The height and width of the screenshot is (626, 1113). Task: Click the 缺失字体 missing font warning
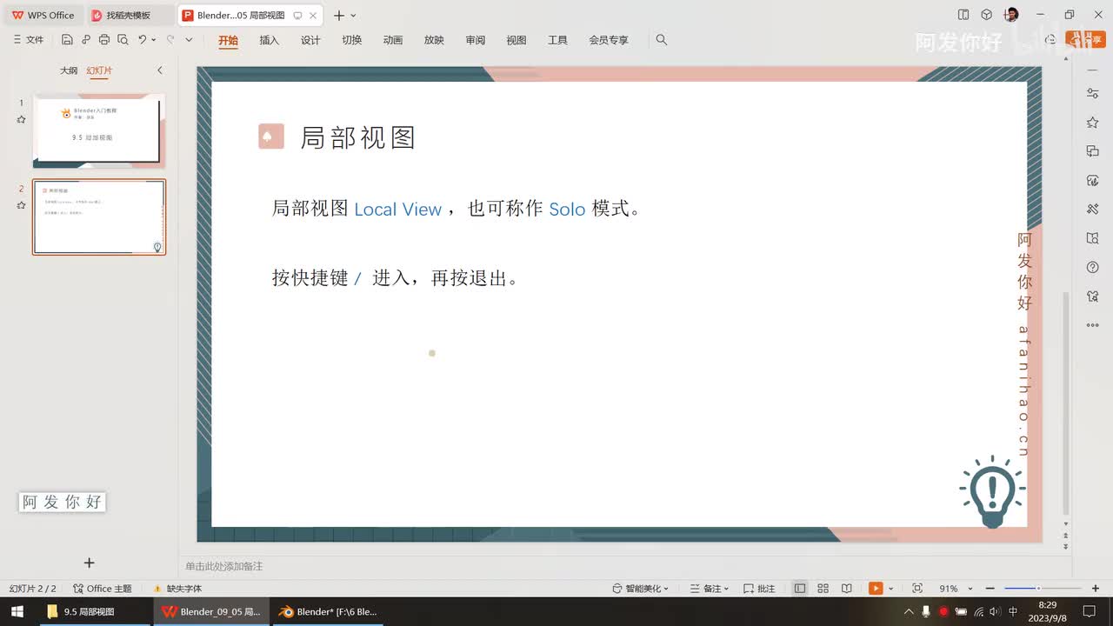point(177,589)
